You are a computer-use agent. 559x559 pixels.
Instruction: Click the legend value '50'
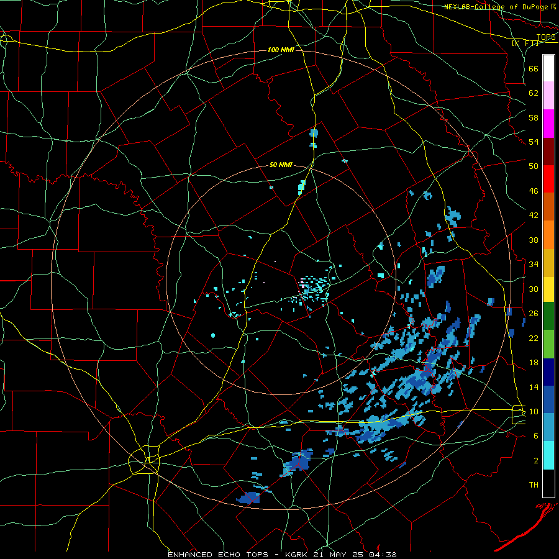tap(534, 166)
